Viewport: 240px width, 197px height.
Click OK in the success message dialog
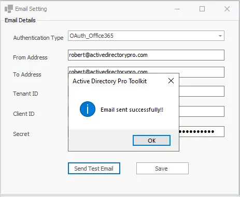coord(151,141)
